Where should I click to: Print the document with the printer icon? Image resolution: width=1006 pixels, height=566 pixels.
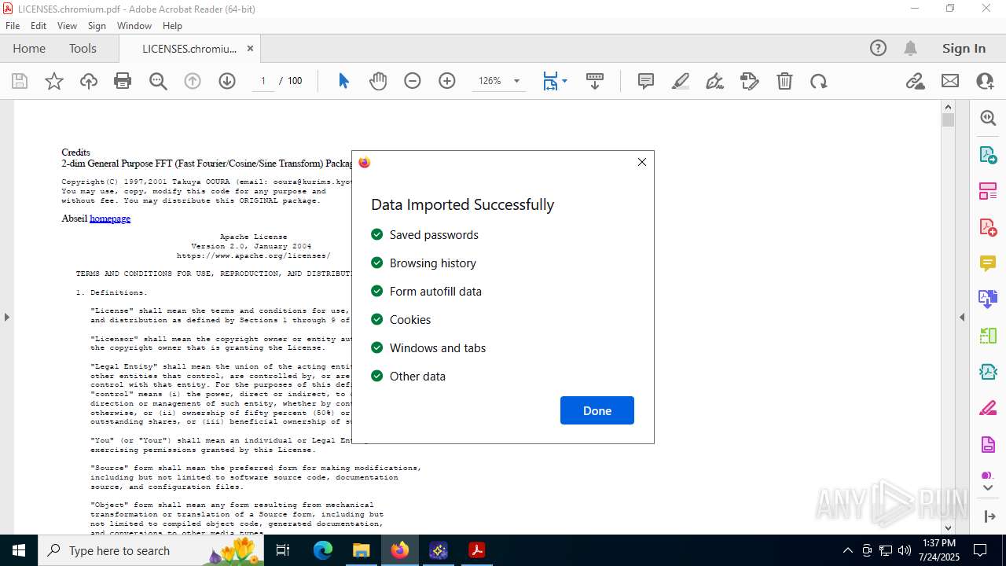click(123, 81)
